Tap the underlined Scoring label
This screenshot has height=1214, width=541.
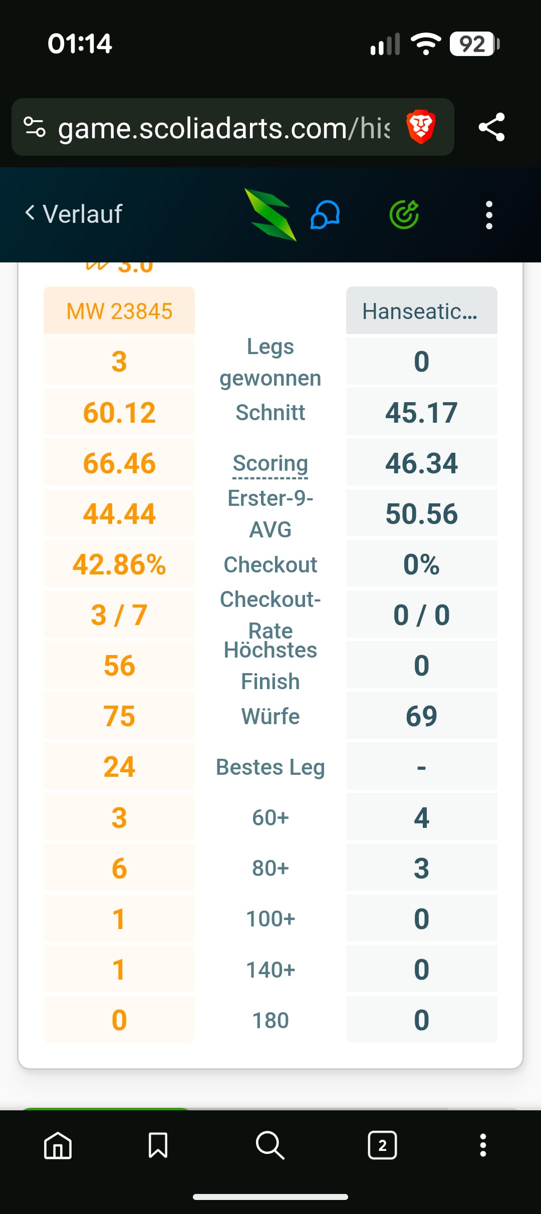point(270,463)
